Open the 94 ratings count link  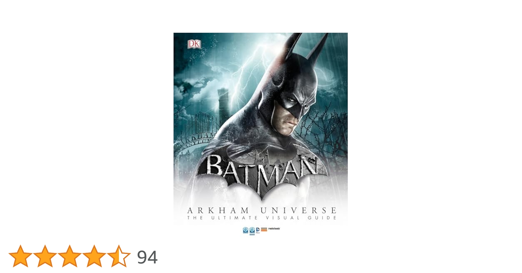(147, 257)
